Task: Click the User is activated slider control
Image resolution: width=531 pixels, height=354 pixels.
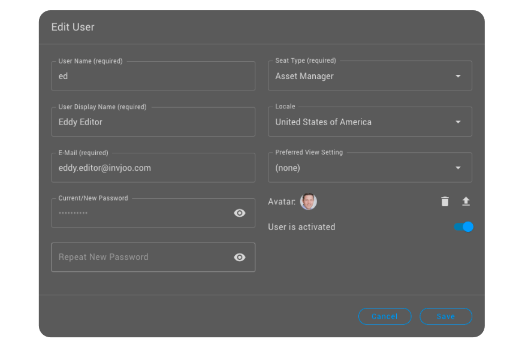Action: click(463, 227)
